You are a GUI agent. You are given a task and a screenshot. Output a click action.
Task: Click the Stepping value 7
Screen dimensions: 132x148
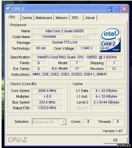point(114,63)
